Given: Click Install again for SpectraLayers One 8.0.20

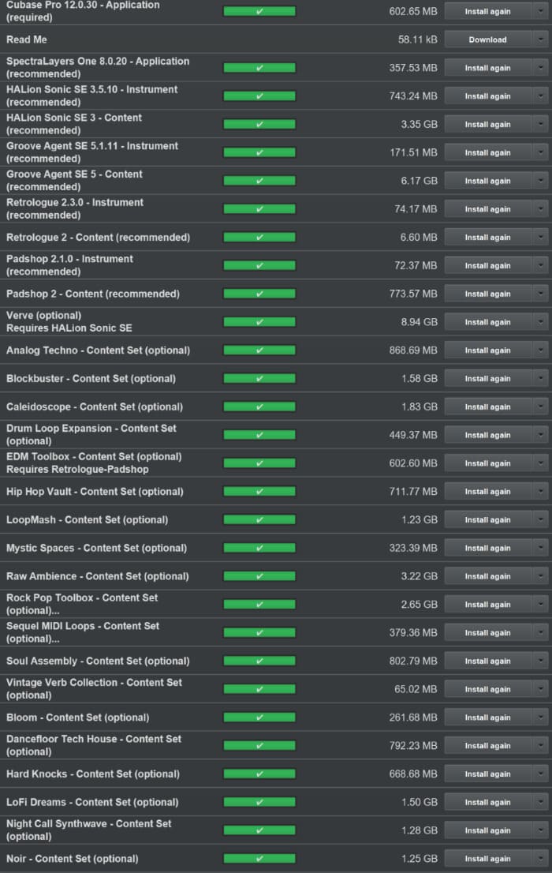Looking at the screenshot, I should (x=488, y=68).
